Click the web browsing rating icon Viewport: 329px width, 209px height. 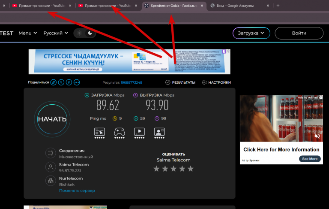[99, 133]
